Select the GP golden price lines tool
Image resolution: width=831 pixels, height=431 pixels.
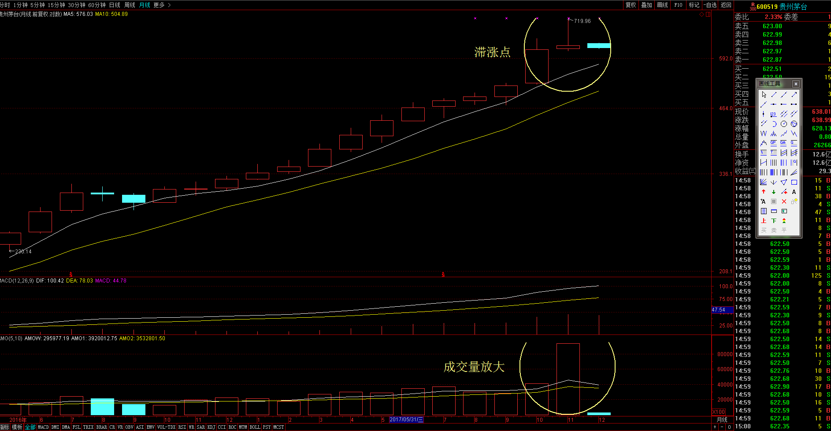(774, 143)
